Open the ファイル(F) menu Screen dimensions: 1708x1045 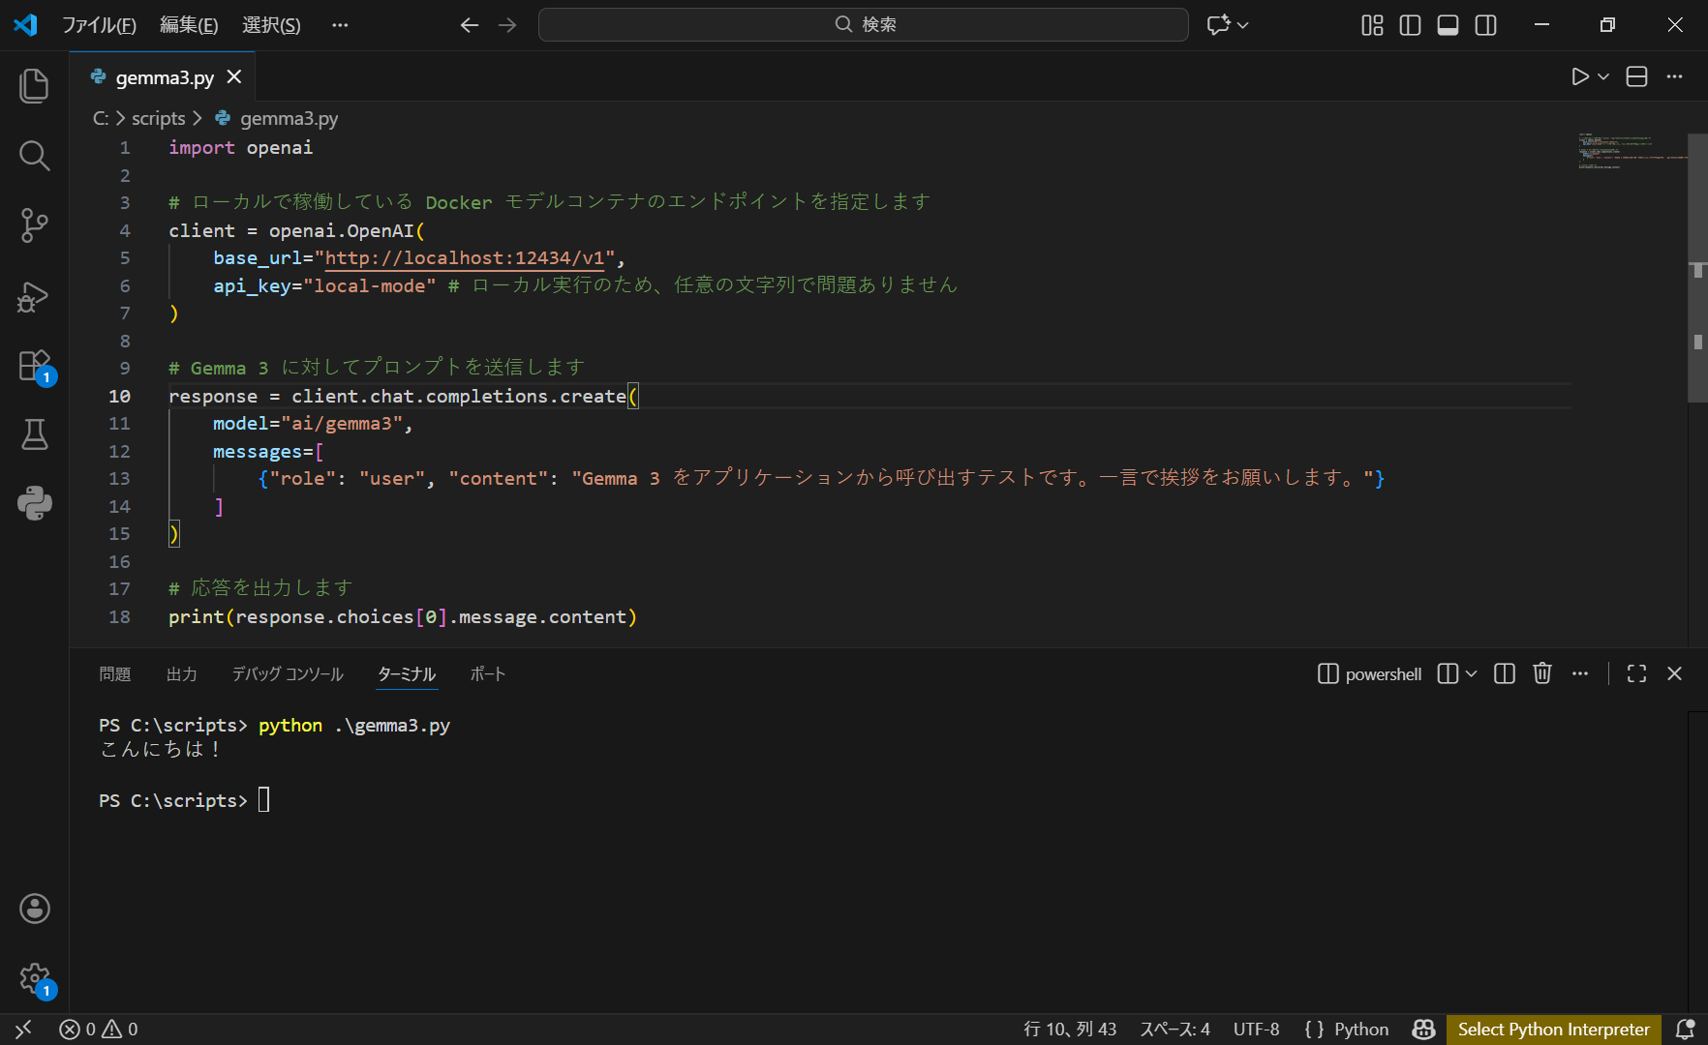pyautogui.click(x=99, y=25)
